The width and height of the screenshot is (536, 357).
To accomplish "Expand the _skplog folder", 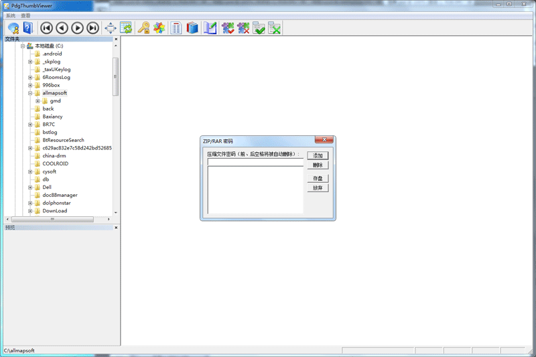I will point(30,62).
